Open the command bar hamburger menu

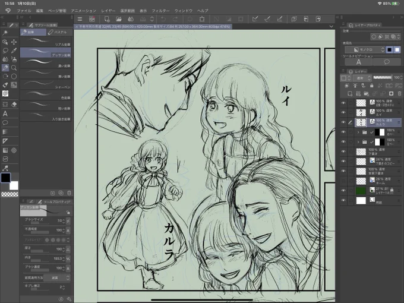80,19
